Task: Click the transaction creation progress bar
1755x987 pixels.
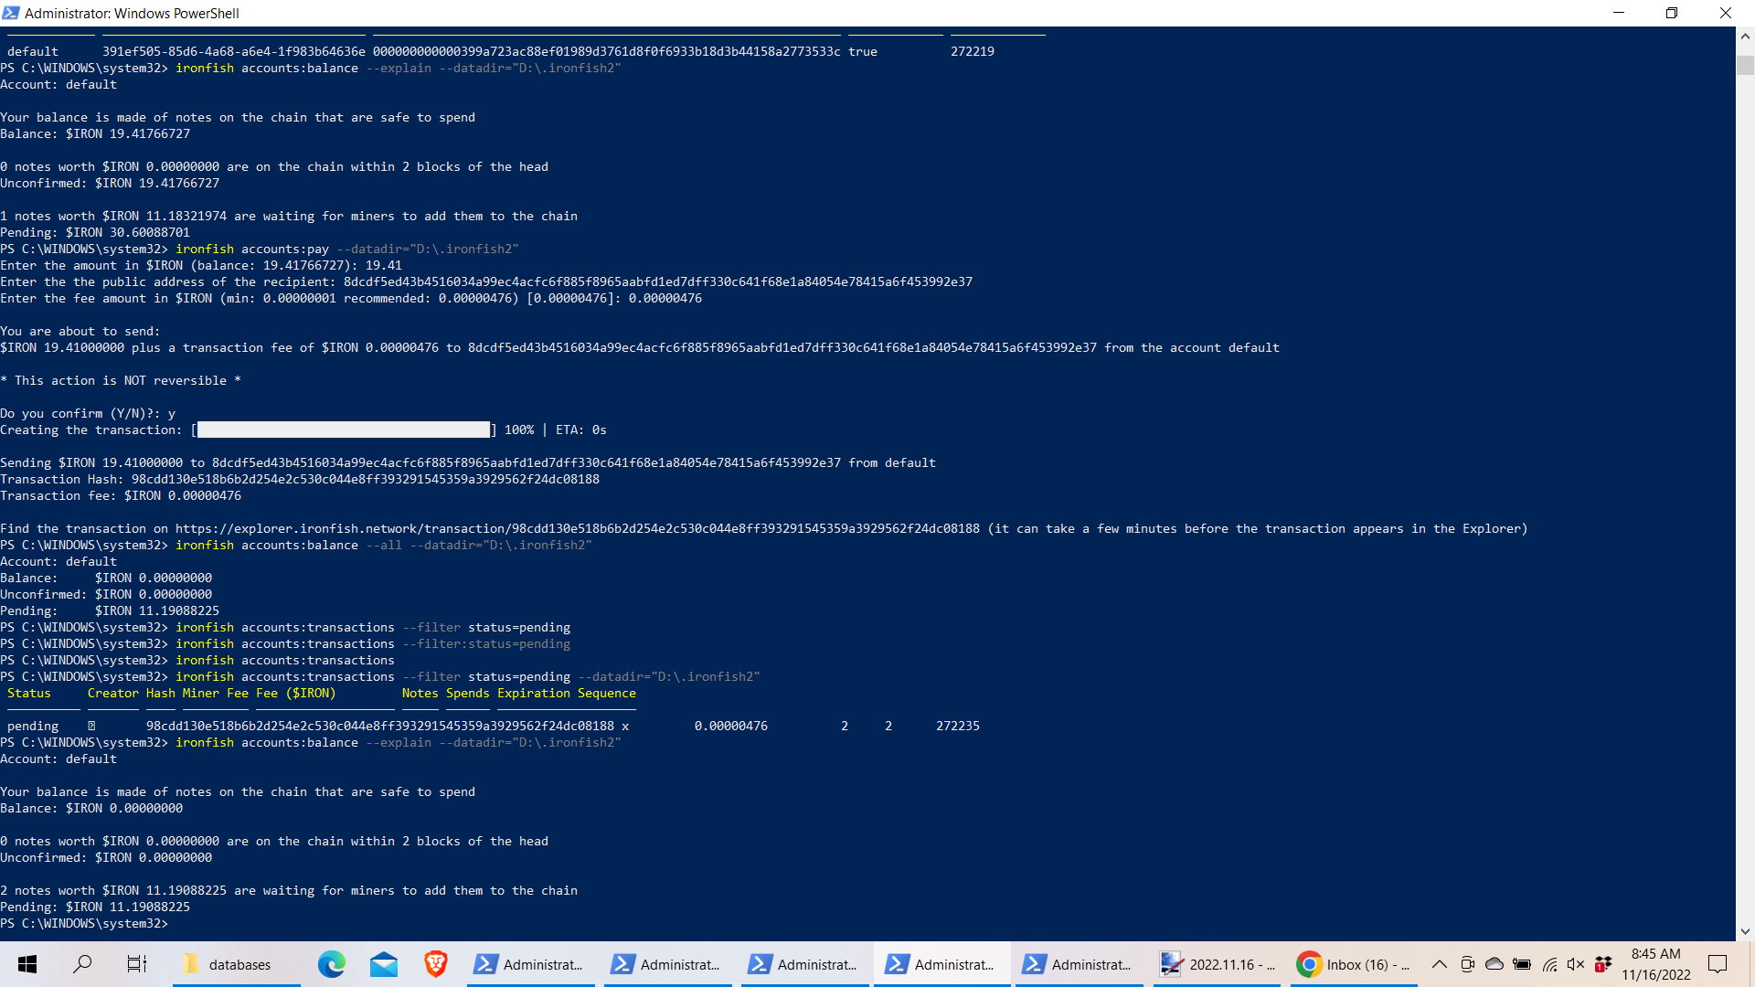Action: coord(344,430)
